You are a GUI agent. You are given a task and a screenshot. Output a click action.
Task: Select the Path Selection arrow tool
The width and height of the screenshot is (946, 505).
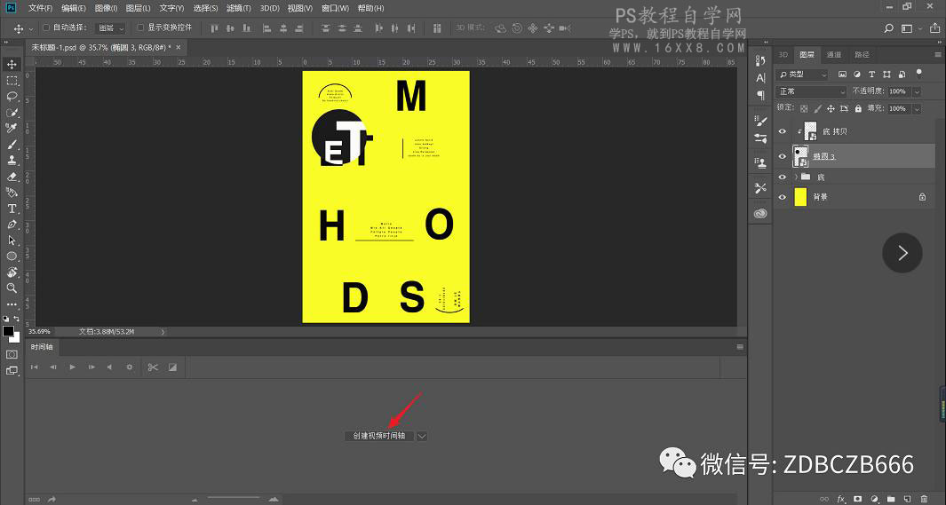click(x=12, y=240)
